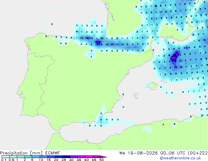Click the 40–45 mm magenta legend swatch
The image size is (208, 161).
89,157
